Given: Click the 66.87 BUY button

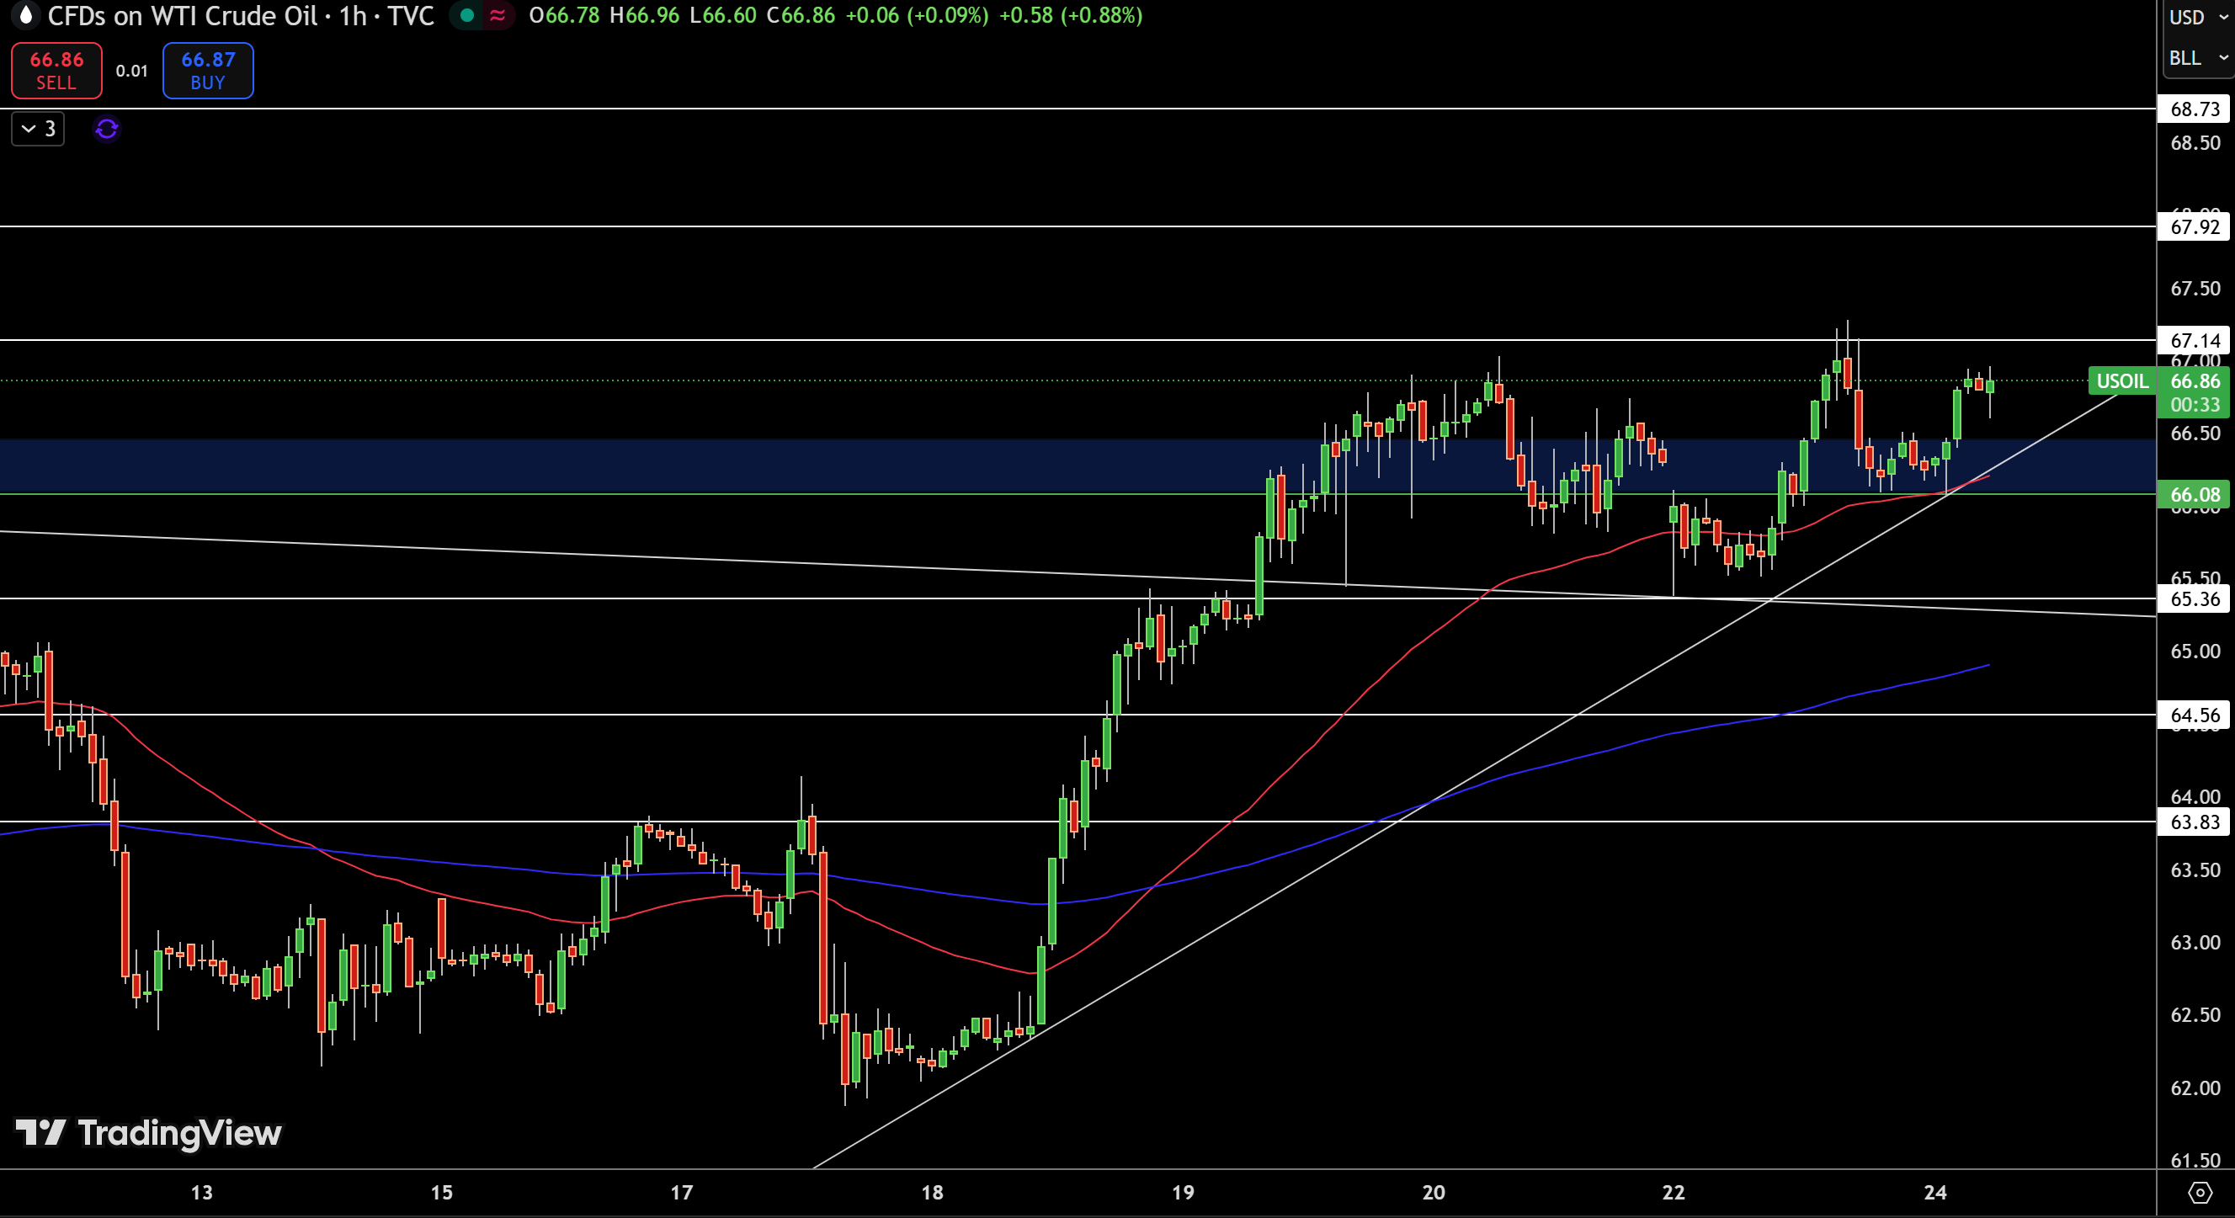Looking at the screenshot, I should 208,70.
